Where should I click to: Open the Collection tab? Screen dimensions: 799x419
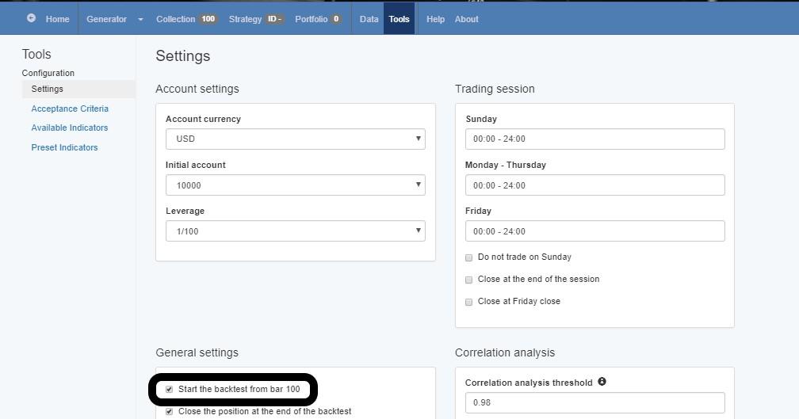[x=175, y=19]
